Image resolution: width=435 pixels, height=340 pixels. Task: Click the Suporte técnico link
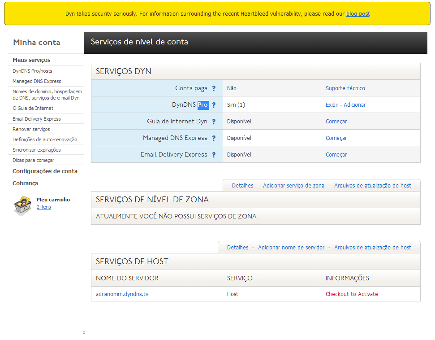[x=345, y=88]
